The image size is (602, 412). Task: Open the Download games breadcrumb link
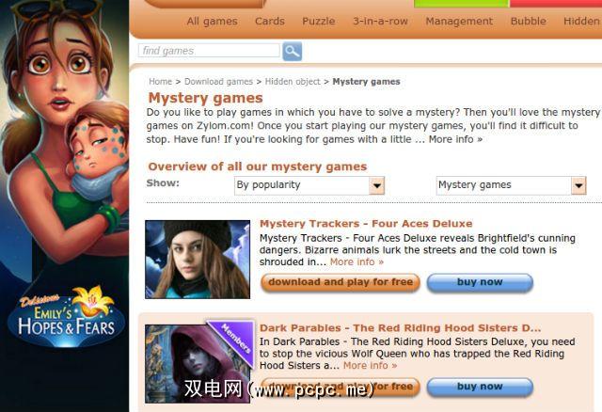pos(218,82)
